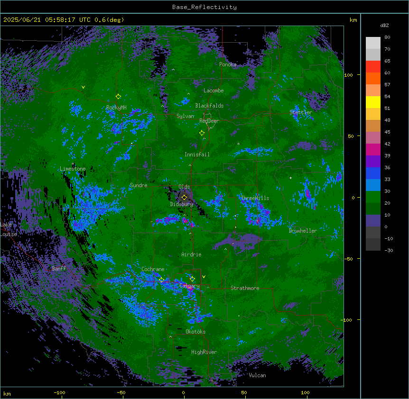Select the magenta 39–42 dBZ legend swatch
The image size is (409, 399).
click(373, 149)
